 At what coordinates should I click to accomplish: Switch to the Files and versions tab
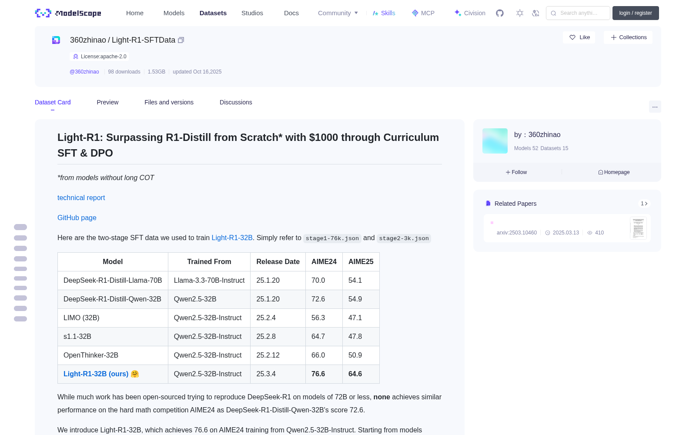coord(169,102)
